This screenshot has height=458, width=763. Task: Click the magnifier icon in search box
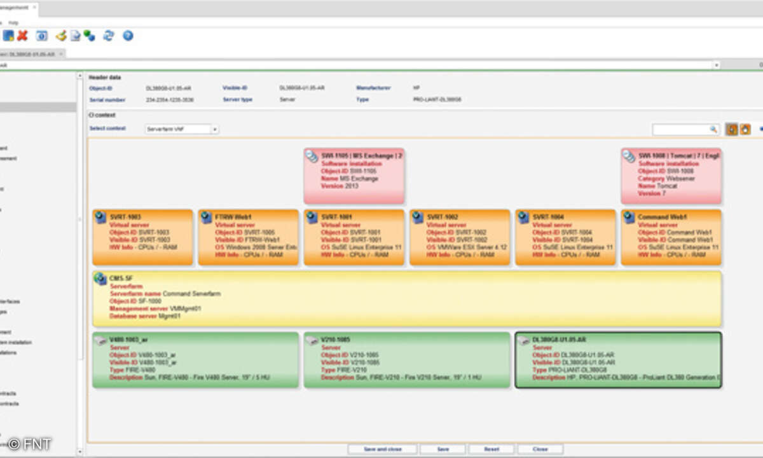pos(713,129)
